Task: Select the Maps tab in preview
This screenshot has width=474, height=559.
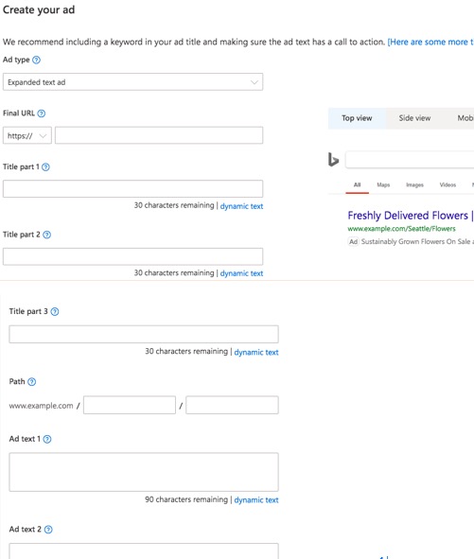Action: (383, 184)
